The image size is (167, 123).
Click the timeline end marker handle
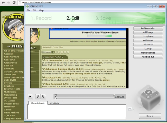pyautogui.click(x=114, y=95)
